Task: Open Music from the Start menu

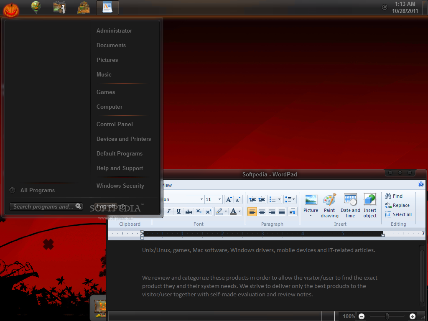Action: pos(104,74)
